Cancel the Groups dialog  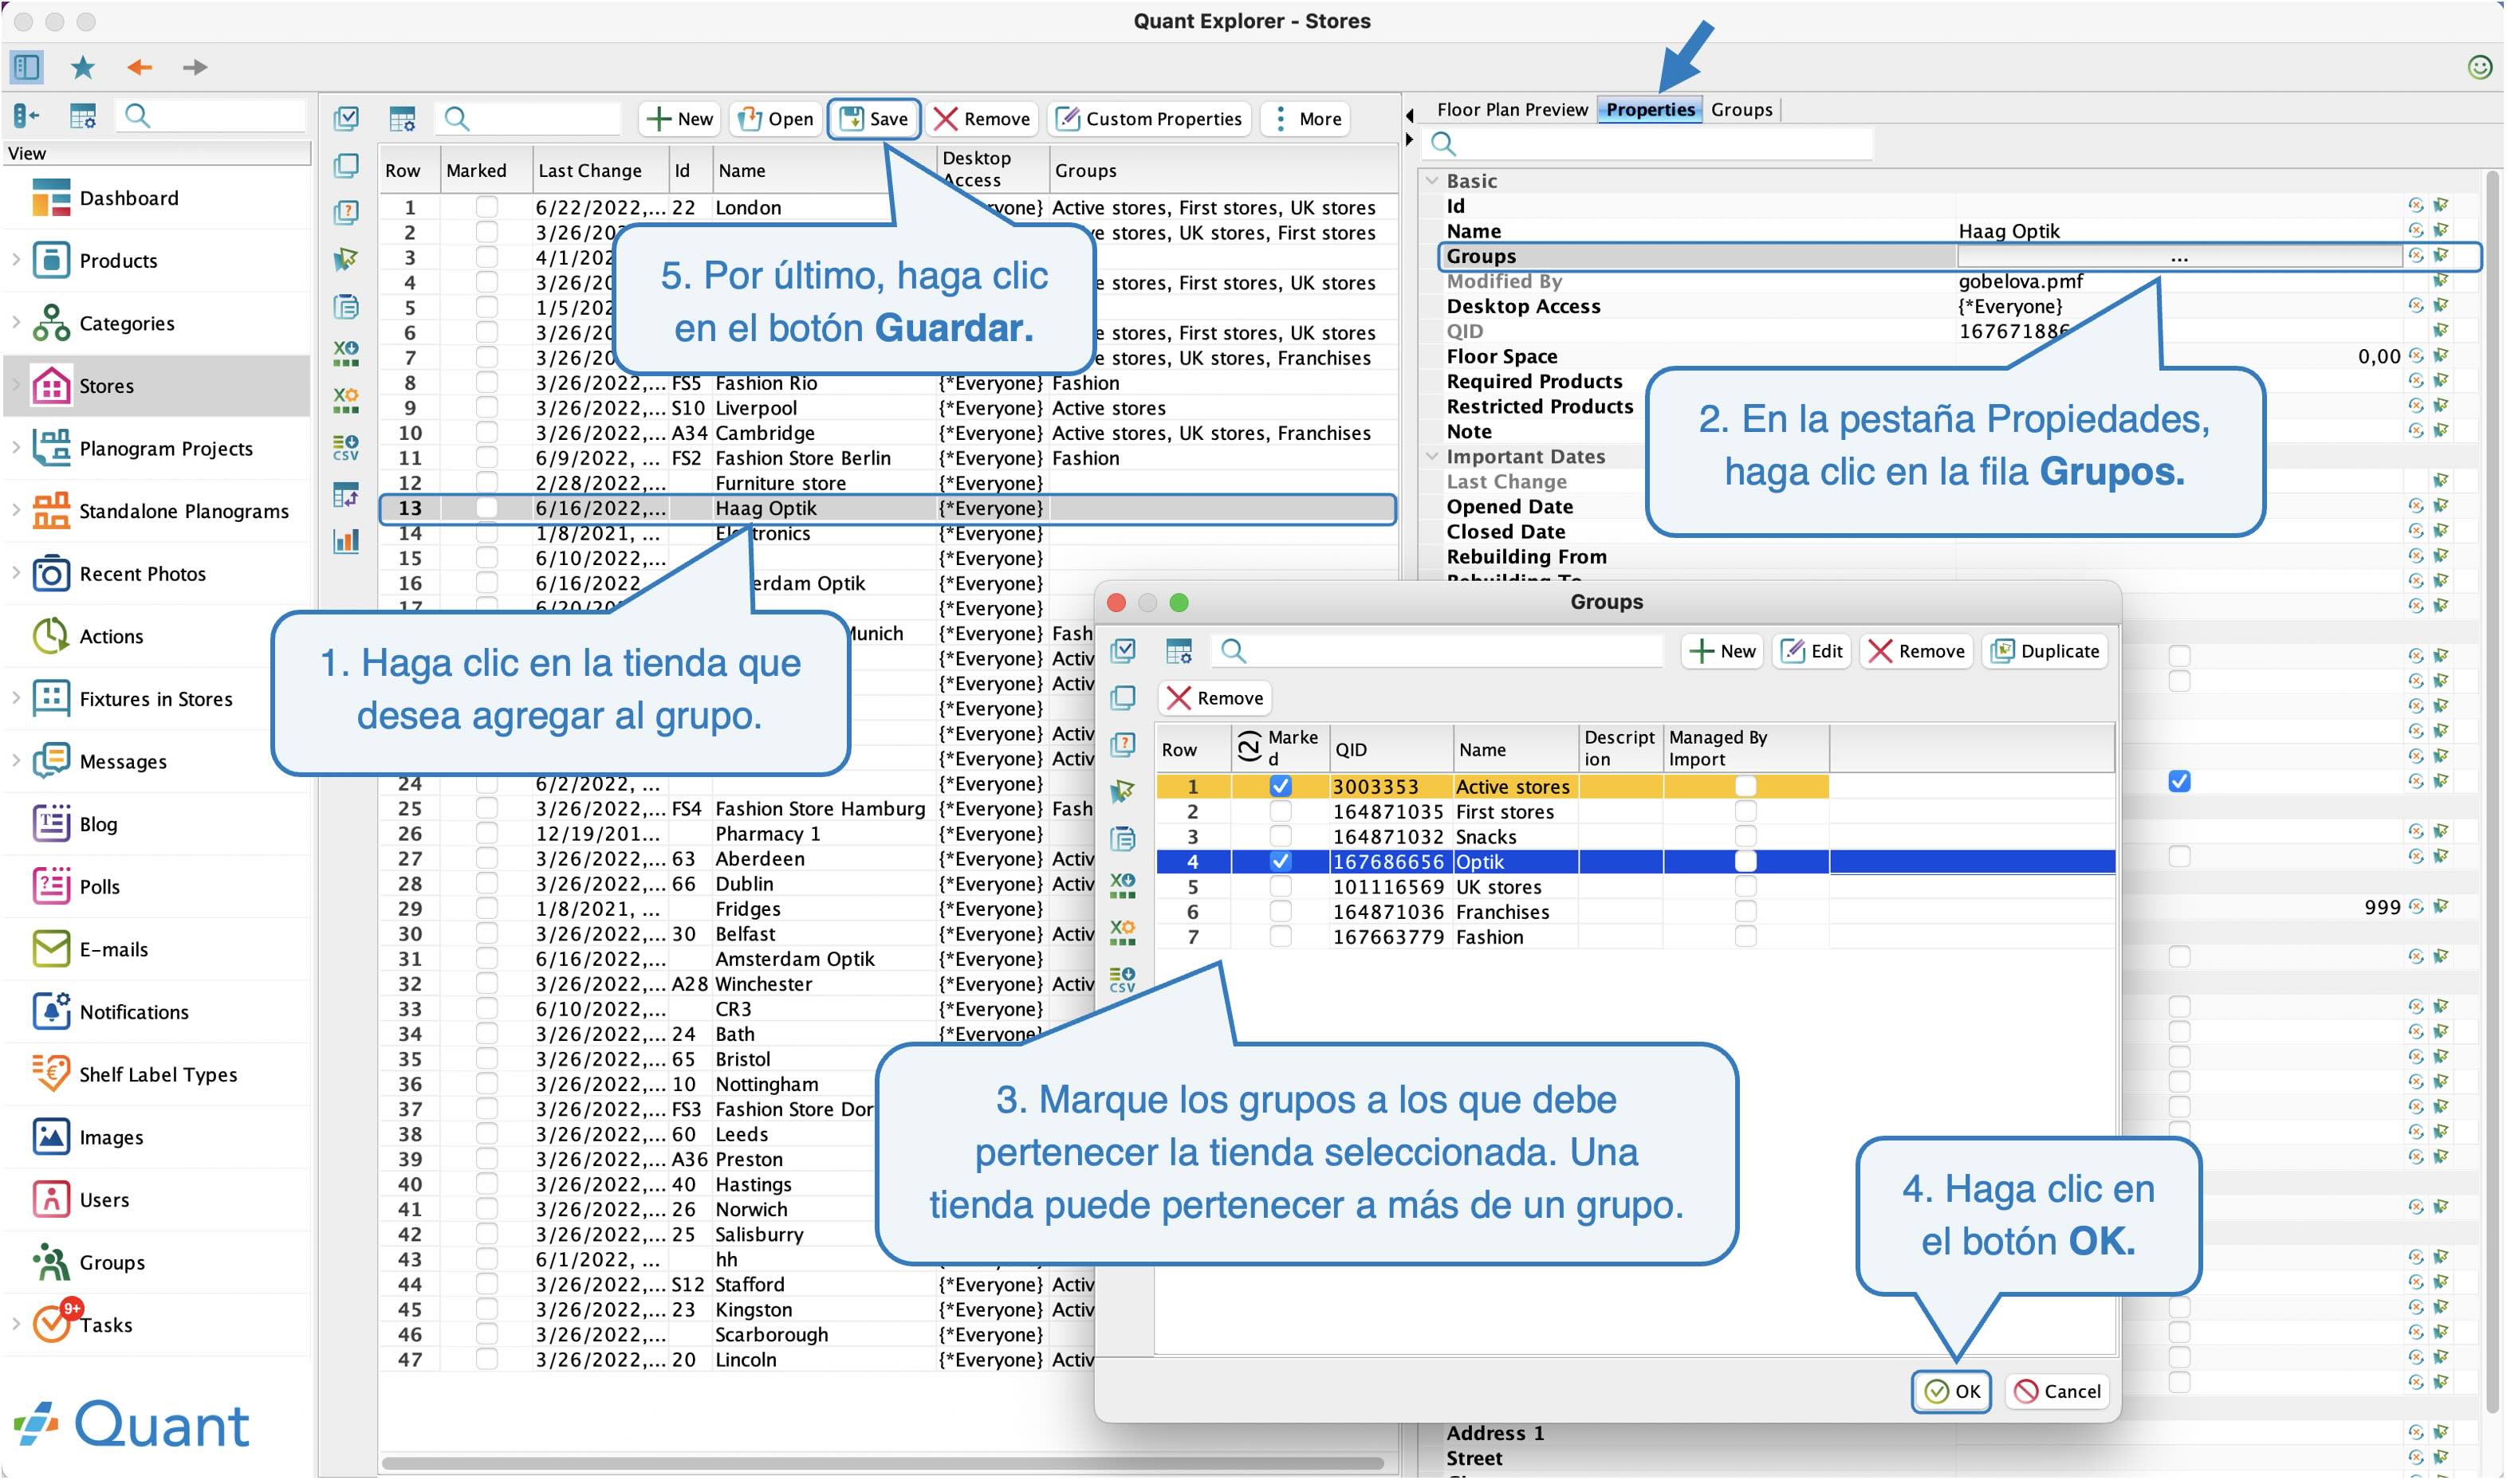tap(2058, 1392)
